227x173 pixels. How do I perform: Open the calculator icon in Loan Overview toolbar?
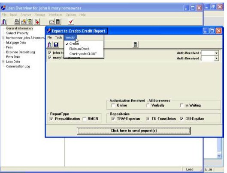(58, 22)
